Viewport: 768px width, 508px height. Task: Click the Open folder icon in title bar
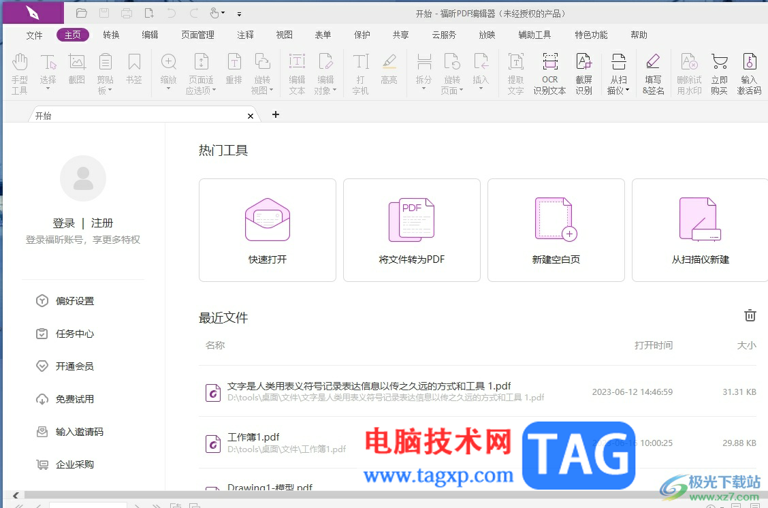82,13
